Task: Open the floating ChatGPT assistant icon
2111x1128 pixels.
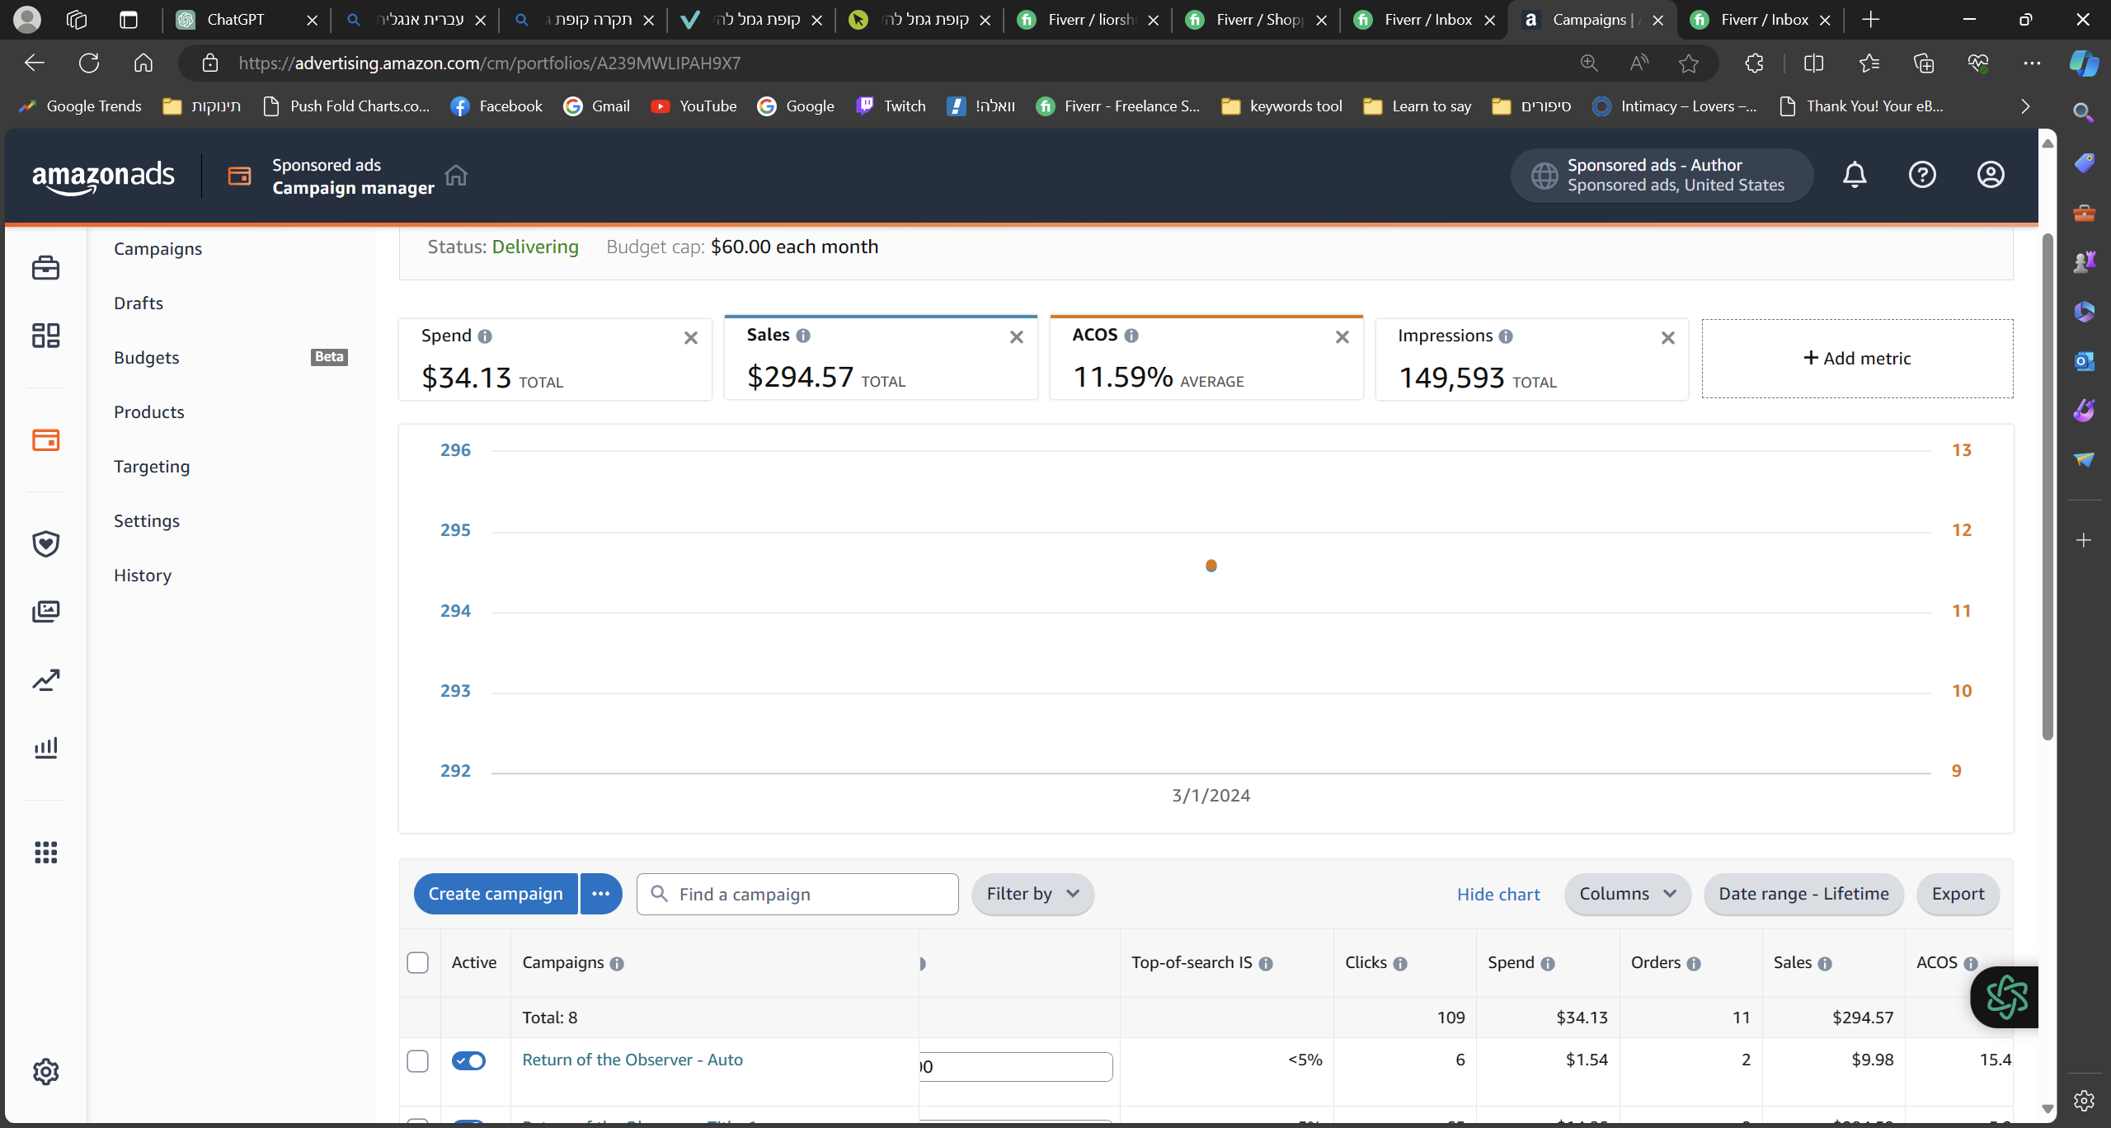Action: pos(2005,997)
